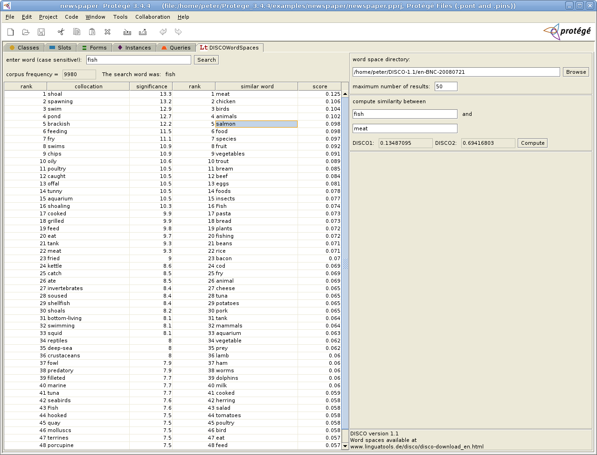Image resolution: width=597 pixels, height=455 pixels.
Task: Click the Cut scissors icon
Action: [61, 32]
